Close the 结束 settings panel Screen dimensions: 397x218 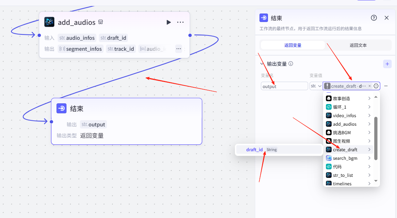click(386, 18)
